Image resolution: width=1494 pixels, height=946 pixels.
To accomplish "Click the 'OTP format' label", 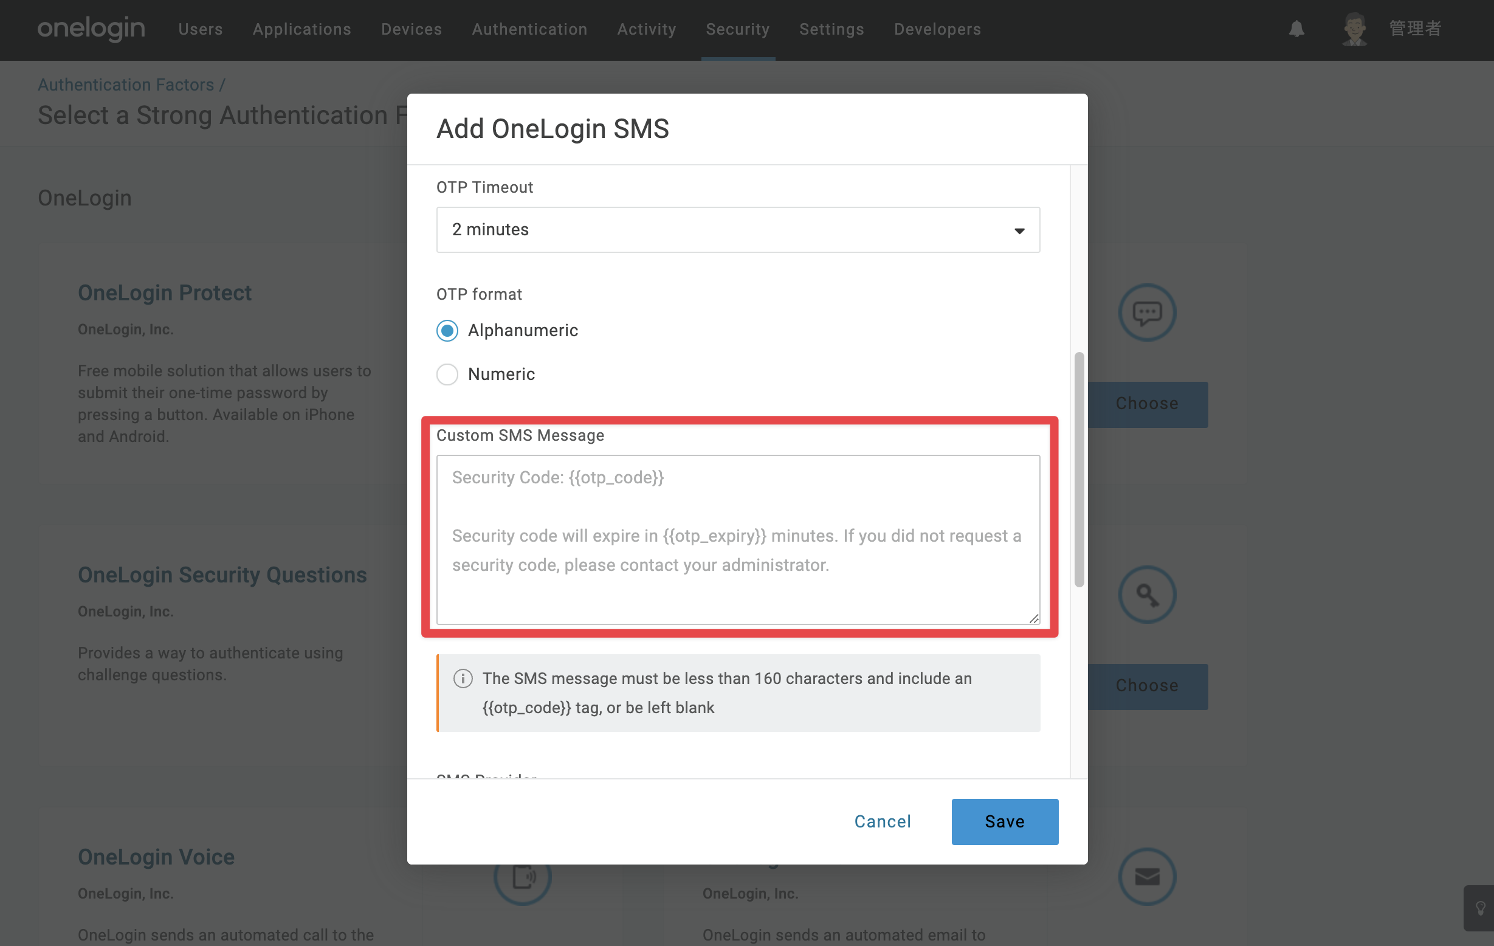I will pos(479,294).
